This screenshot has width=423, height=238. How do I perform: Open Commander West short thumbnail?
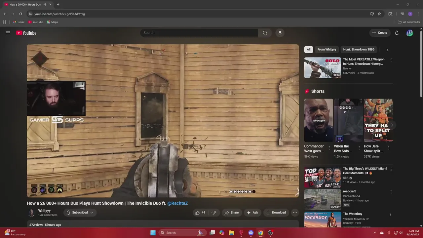(x=319, y=120)
